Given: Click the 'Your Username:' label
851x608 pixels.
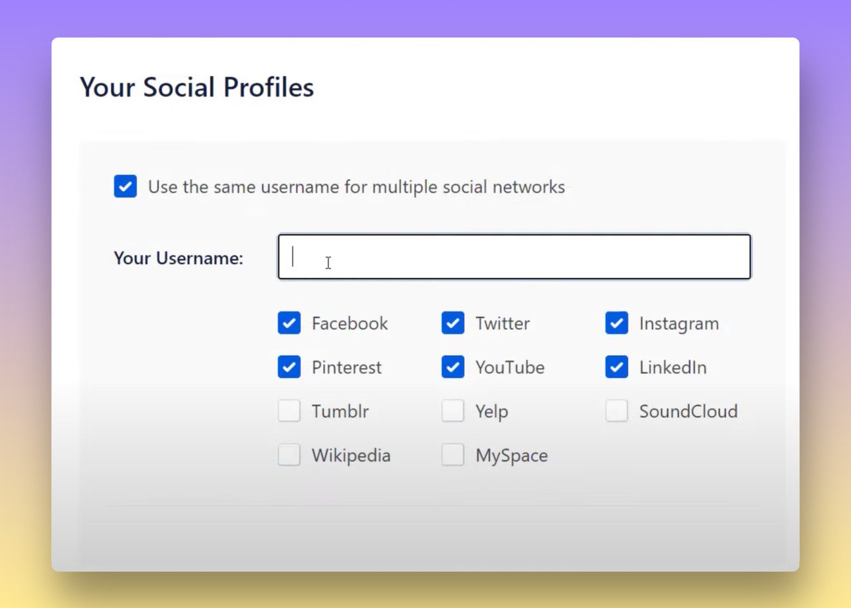Looking at the screenshot, I should coord(179,258).
